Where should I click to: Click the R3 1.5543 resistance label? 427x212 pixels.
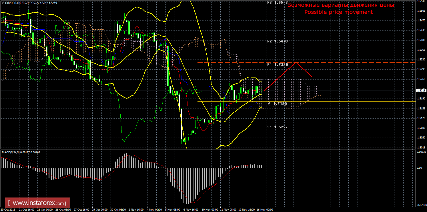(x=277, y=2)
